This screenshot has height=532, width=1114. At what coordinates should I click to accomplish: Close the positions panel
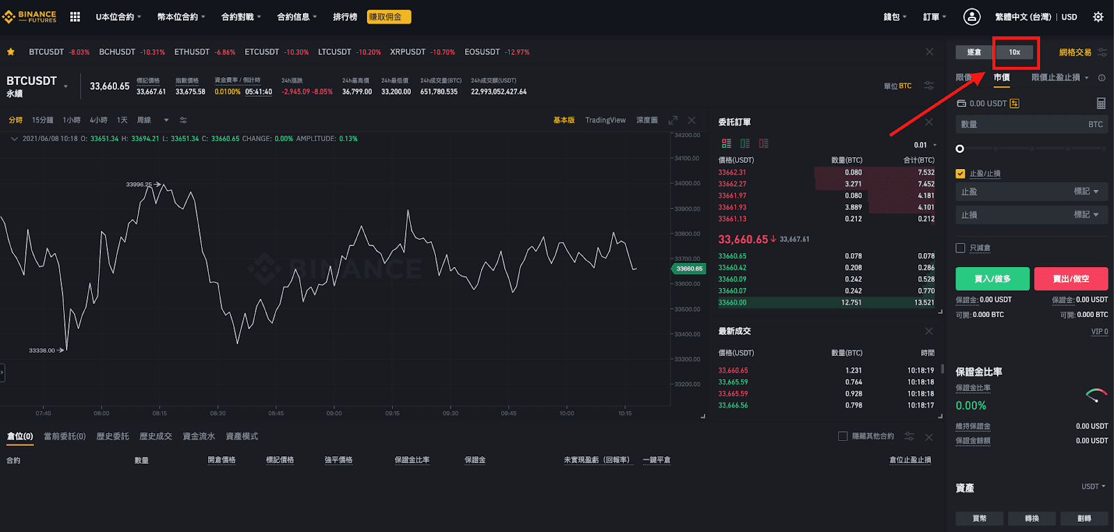tap(929, 437)
